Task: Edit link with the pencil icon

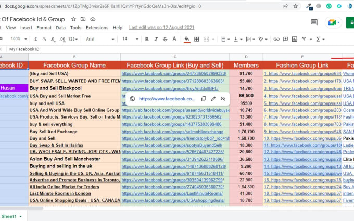Action: pos(213,99)
